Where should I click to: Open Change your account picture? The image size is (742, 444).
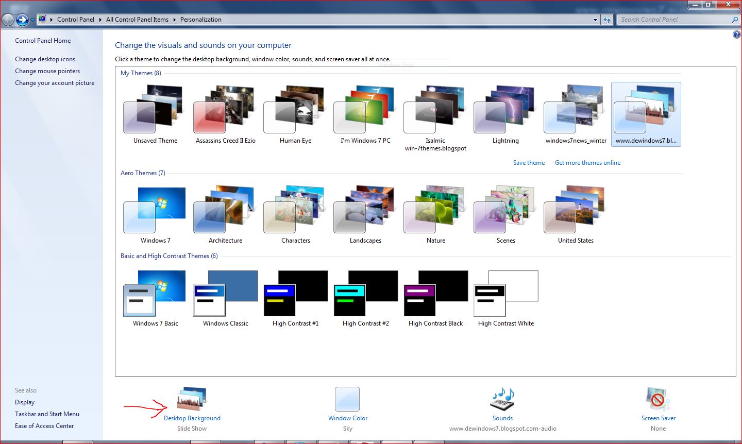pyautogui.click(x=55, y=83)
